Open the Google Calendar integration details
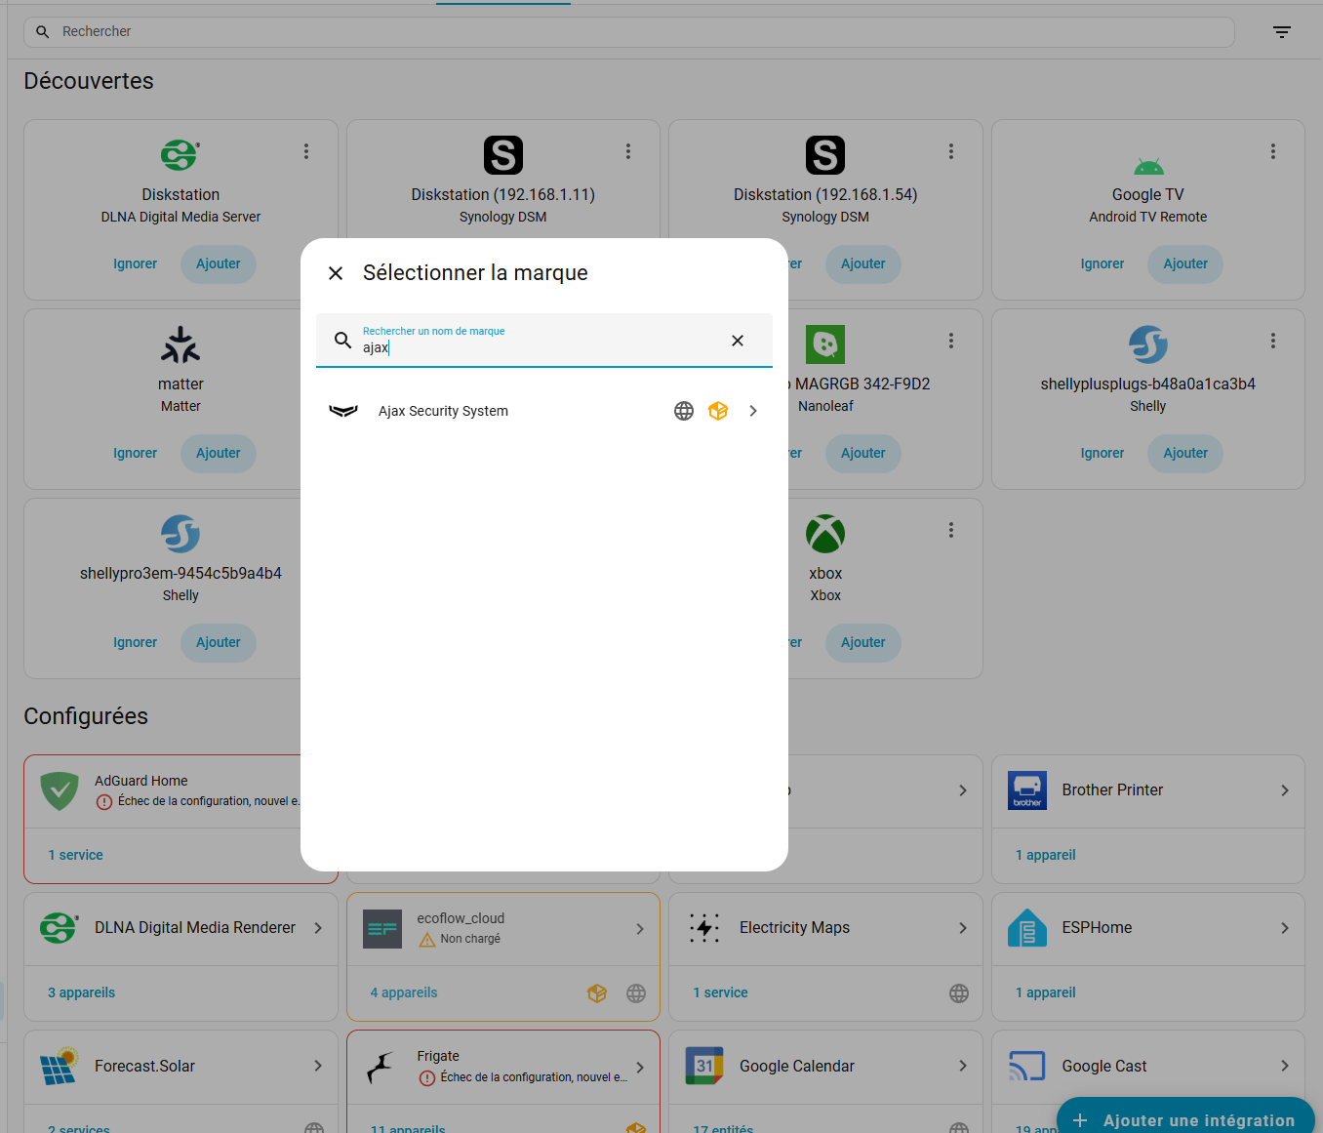This screenshot has width=1323, height=1133. (962, 1066)
